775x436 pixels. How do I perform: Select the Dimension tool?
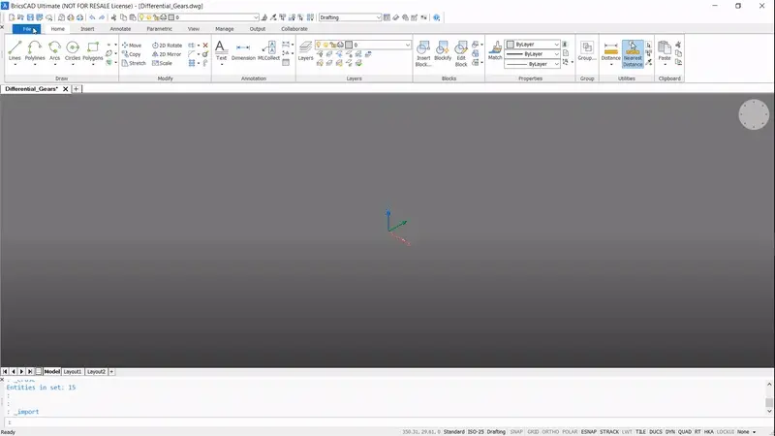pyautogui.click(x=243, y=51)
